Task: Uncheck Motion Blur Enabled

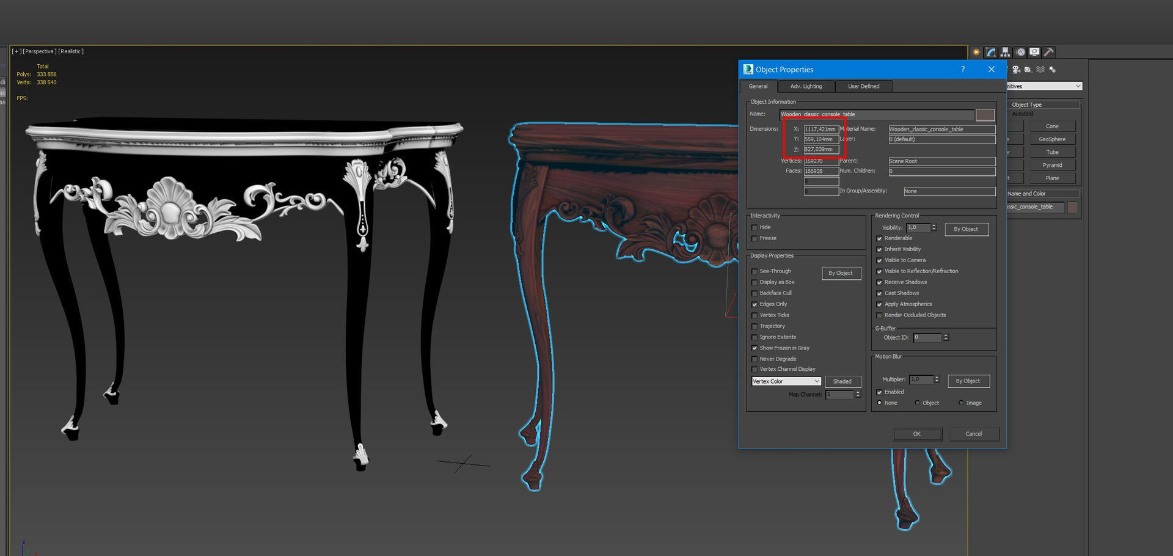Action: [880, 392]
